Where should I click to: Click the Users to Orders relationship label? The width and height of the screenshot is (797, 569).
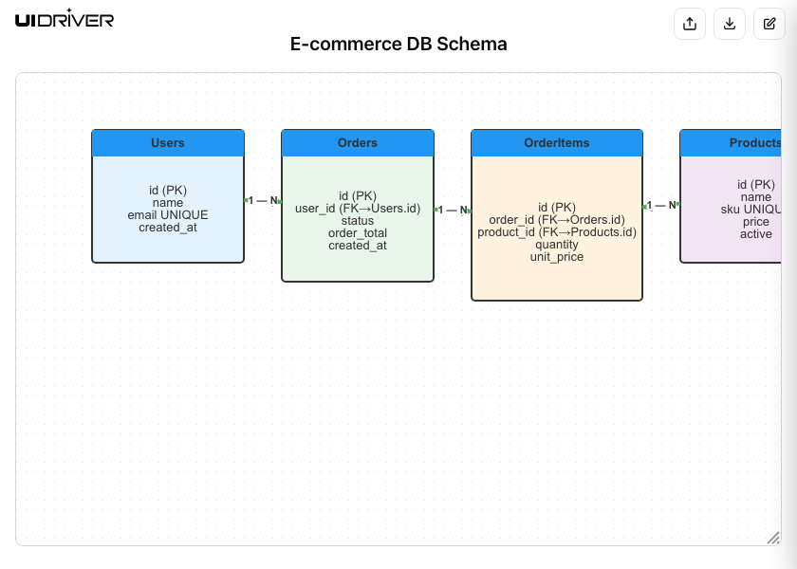click(x=263, y=200)
